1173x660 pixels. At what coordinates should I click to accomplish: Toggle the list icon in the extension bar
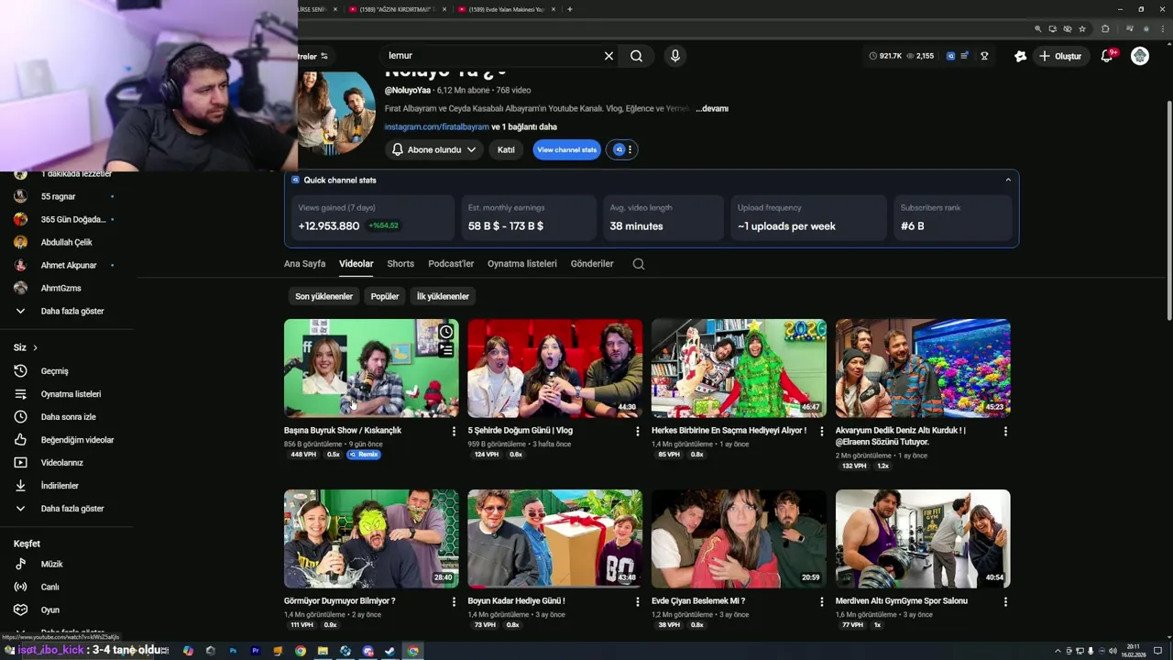click(964, 56)
